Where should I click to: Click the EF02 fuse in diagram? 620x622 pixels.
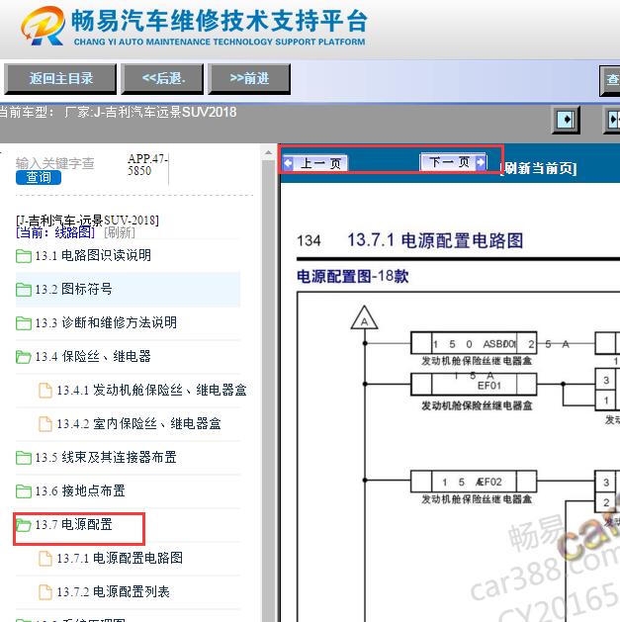coord(474,482)
